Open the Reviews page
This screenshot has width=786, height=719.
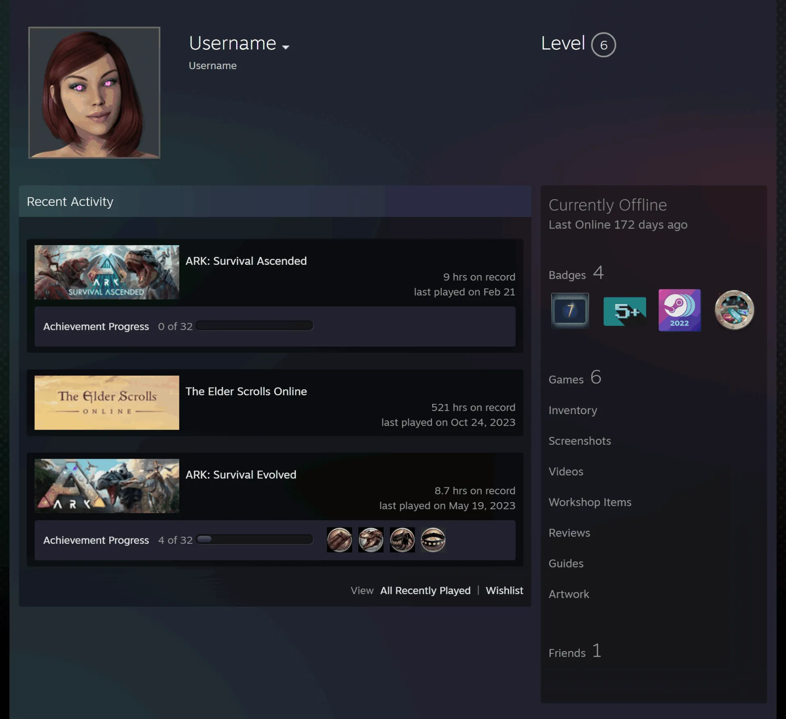click(569, 533)
